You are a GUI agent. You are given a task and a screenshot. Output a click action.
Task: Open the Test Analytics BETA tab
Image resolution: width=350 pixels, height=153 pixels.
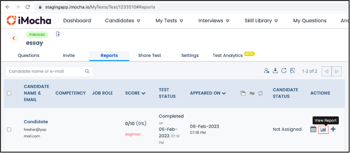[x=234, y=55]
